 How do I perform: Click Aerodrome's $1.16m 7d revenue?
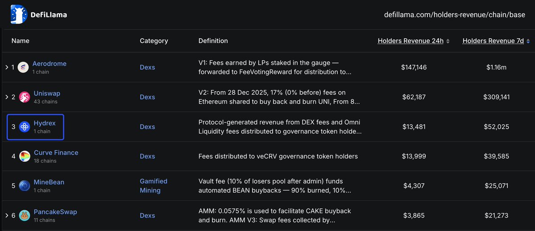[497, 67]
